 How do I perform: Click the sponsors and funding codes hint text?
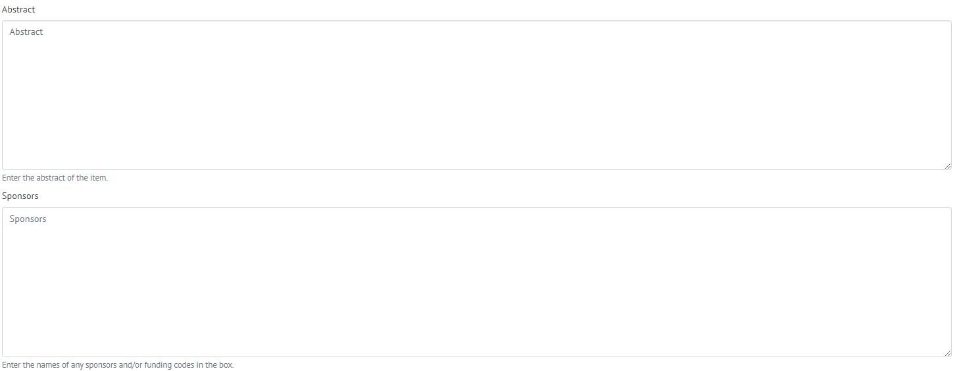[x=118, y=365]
